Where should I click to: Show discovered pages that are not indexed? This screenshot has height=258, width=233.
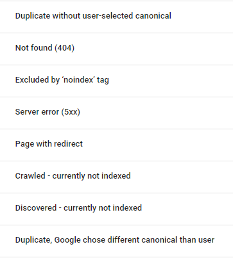[x=116, y=209]
